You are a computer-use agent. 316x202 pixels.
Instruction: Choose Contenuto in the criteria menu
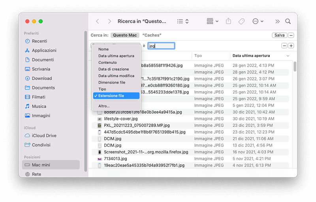point(116,63)
